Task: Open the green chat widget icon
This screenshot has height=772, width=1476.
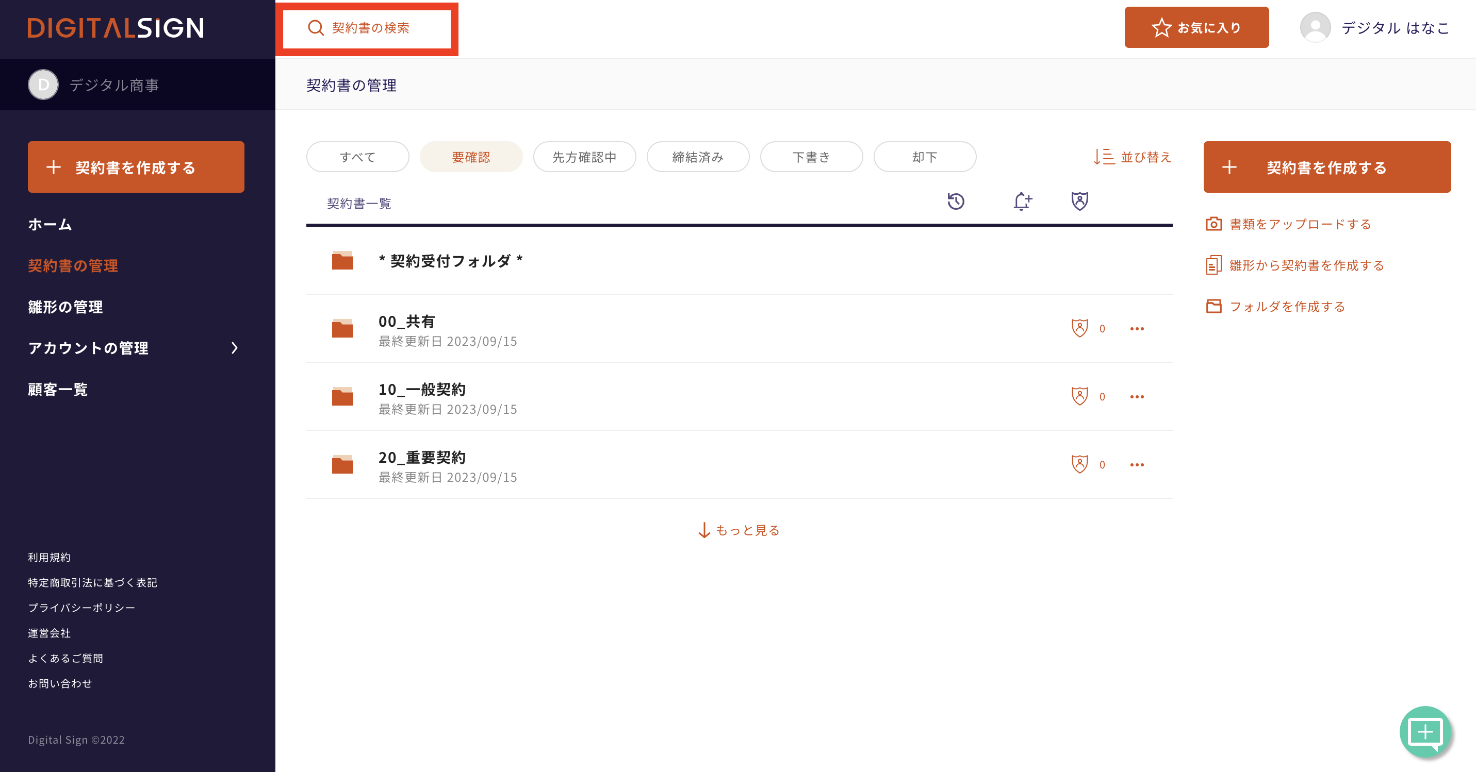Action: point(1425,731)
